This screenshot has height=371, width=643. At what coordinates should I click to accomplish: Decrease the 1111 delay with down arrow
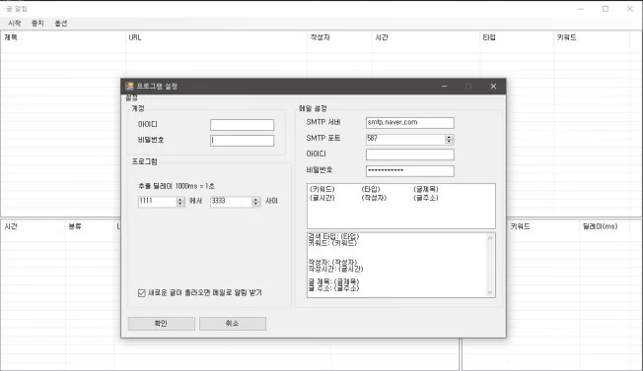pos(180,204)
